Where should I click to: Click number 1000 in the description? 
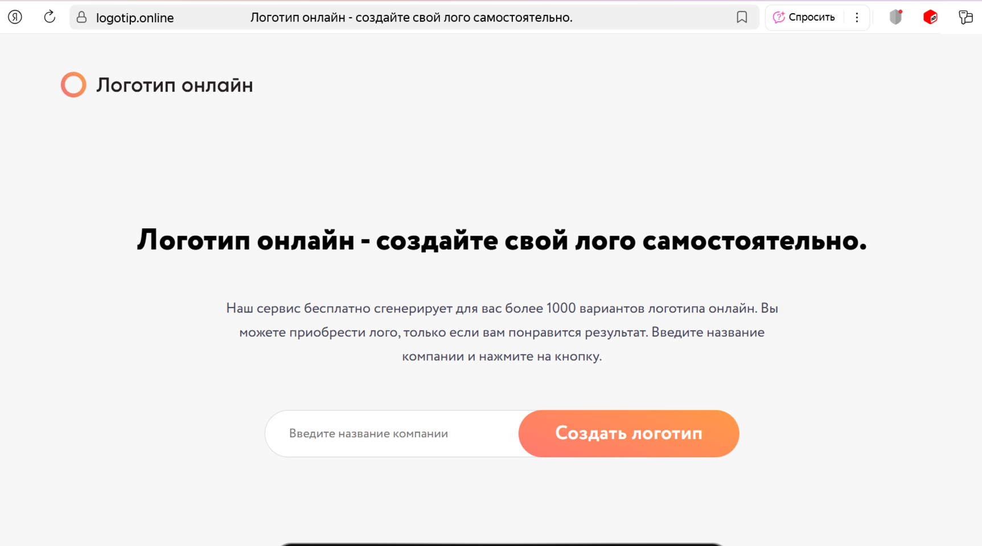[561, 308]
